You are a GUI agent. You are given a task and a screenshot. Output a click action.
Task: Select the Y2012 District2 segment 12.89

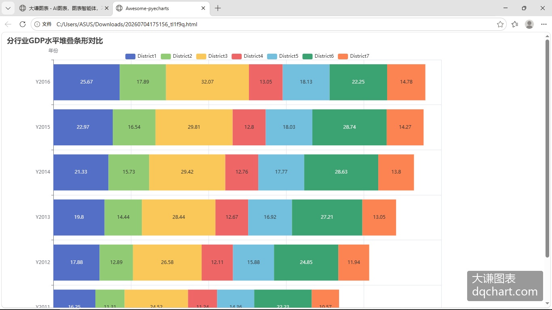pos(116,262)
